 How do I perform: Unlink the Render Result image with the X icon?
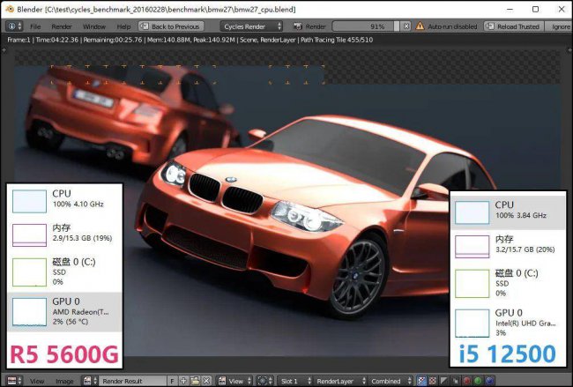coord(206,381)
